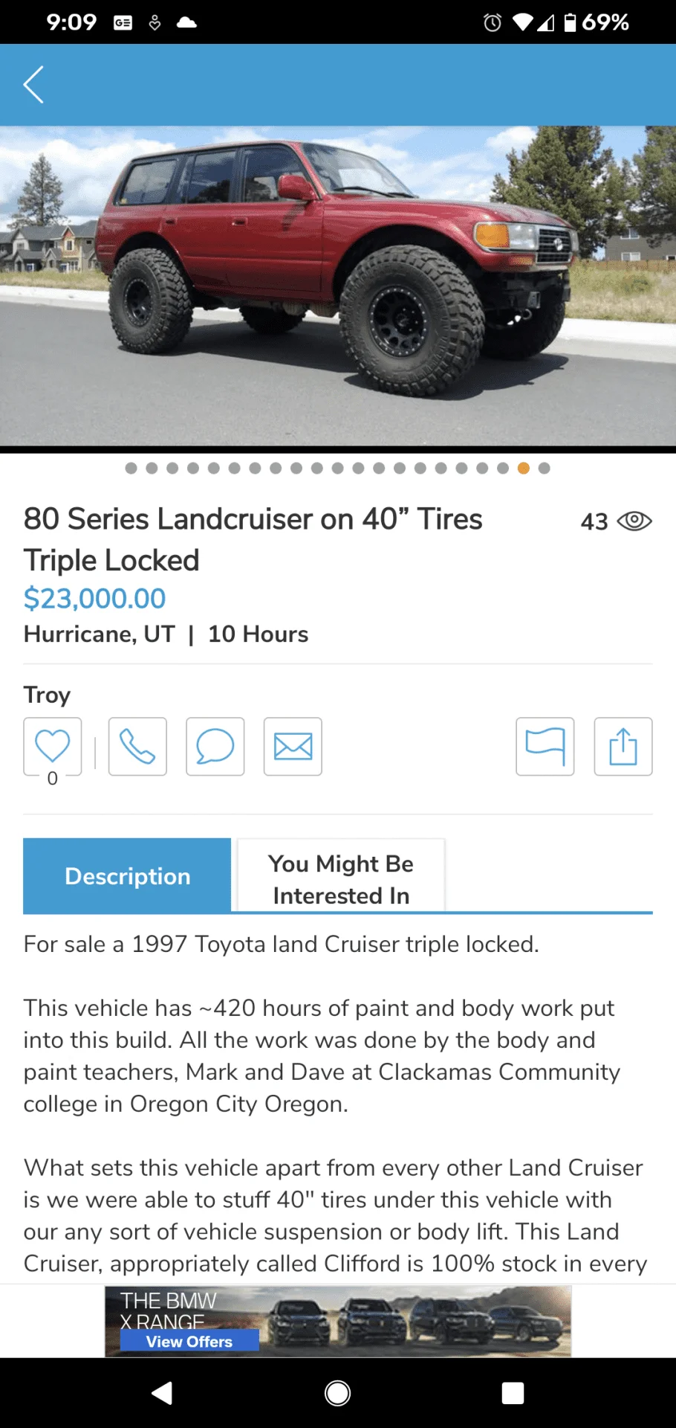The height and width of the screenshot is (1428, 676).
Task: Select the Description tab
Action: click(127, 875)
